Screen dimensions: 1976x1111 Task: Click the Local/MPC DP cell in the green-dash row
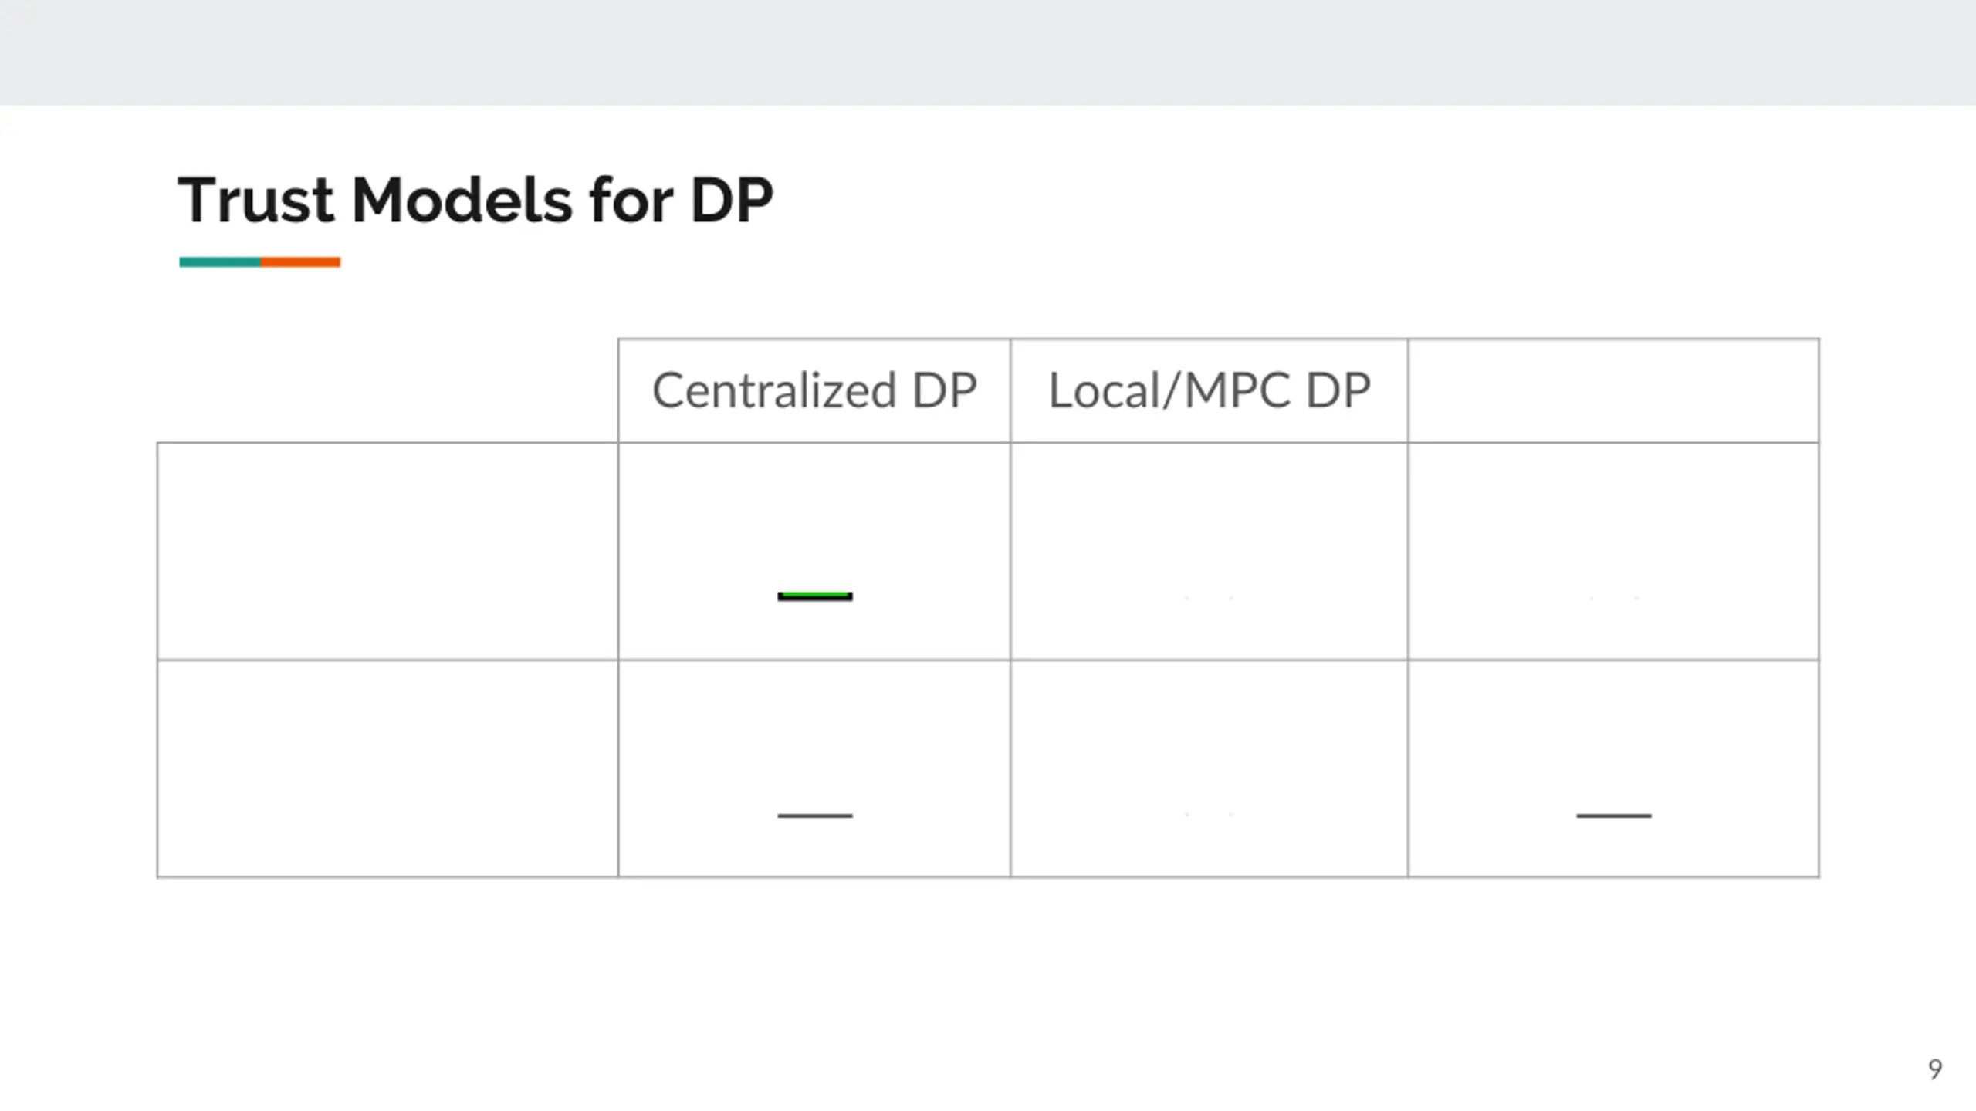1209,551
